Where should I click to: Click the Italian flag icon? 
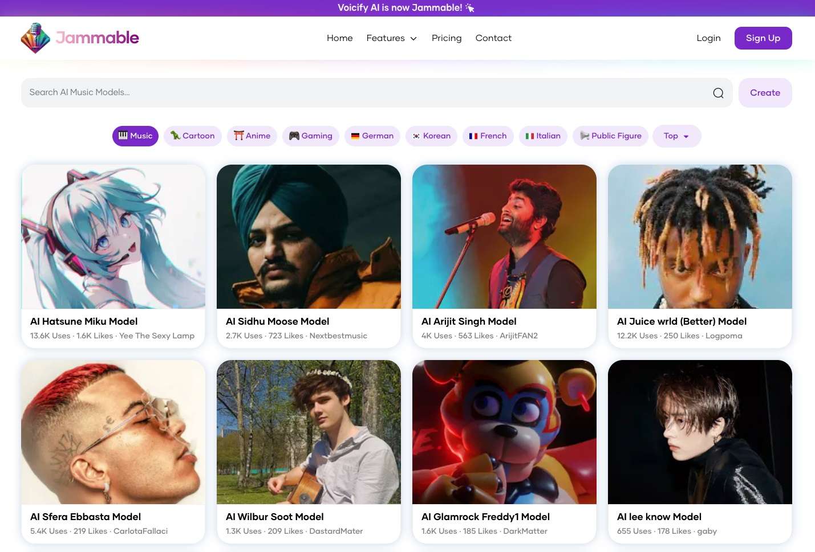530,136
